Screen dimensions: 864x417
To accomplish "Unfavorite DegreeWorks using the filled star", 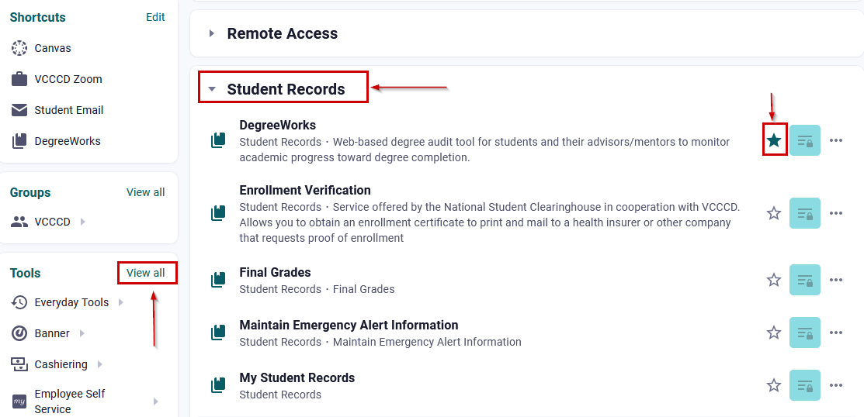I will pyautogui.click(x=774, y=140).
